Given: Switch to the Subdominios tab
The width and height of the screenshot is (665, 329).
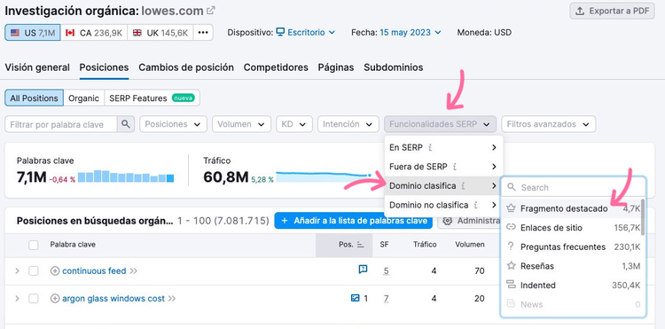Looking at the screenshot, I should click(393, 67).
